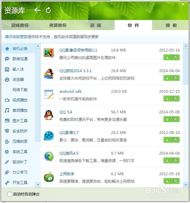Click the QQ游戏2014 penguin icon
The height and width of the screenshot is (203, 190).
[49, 73]
